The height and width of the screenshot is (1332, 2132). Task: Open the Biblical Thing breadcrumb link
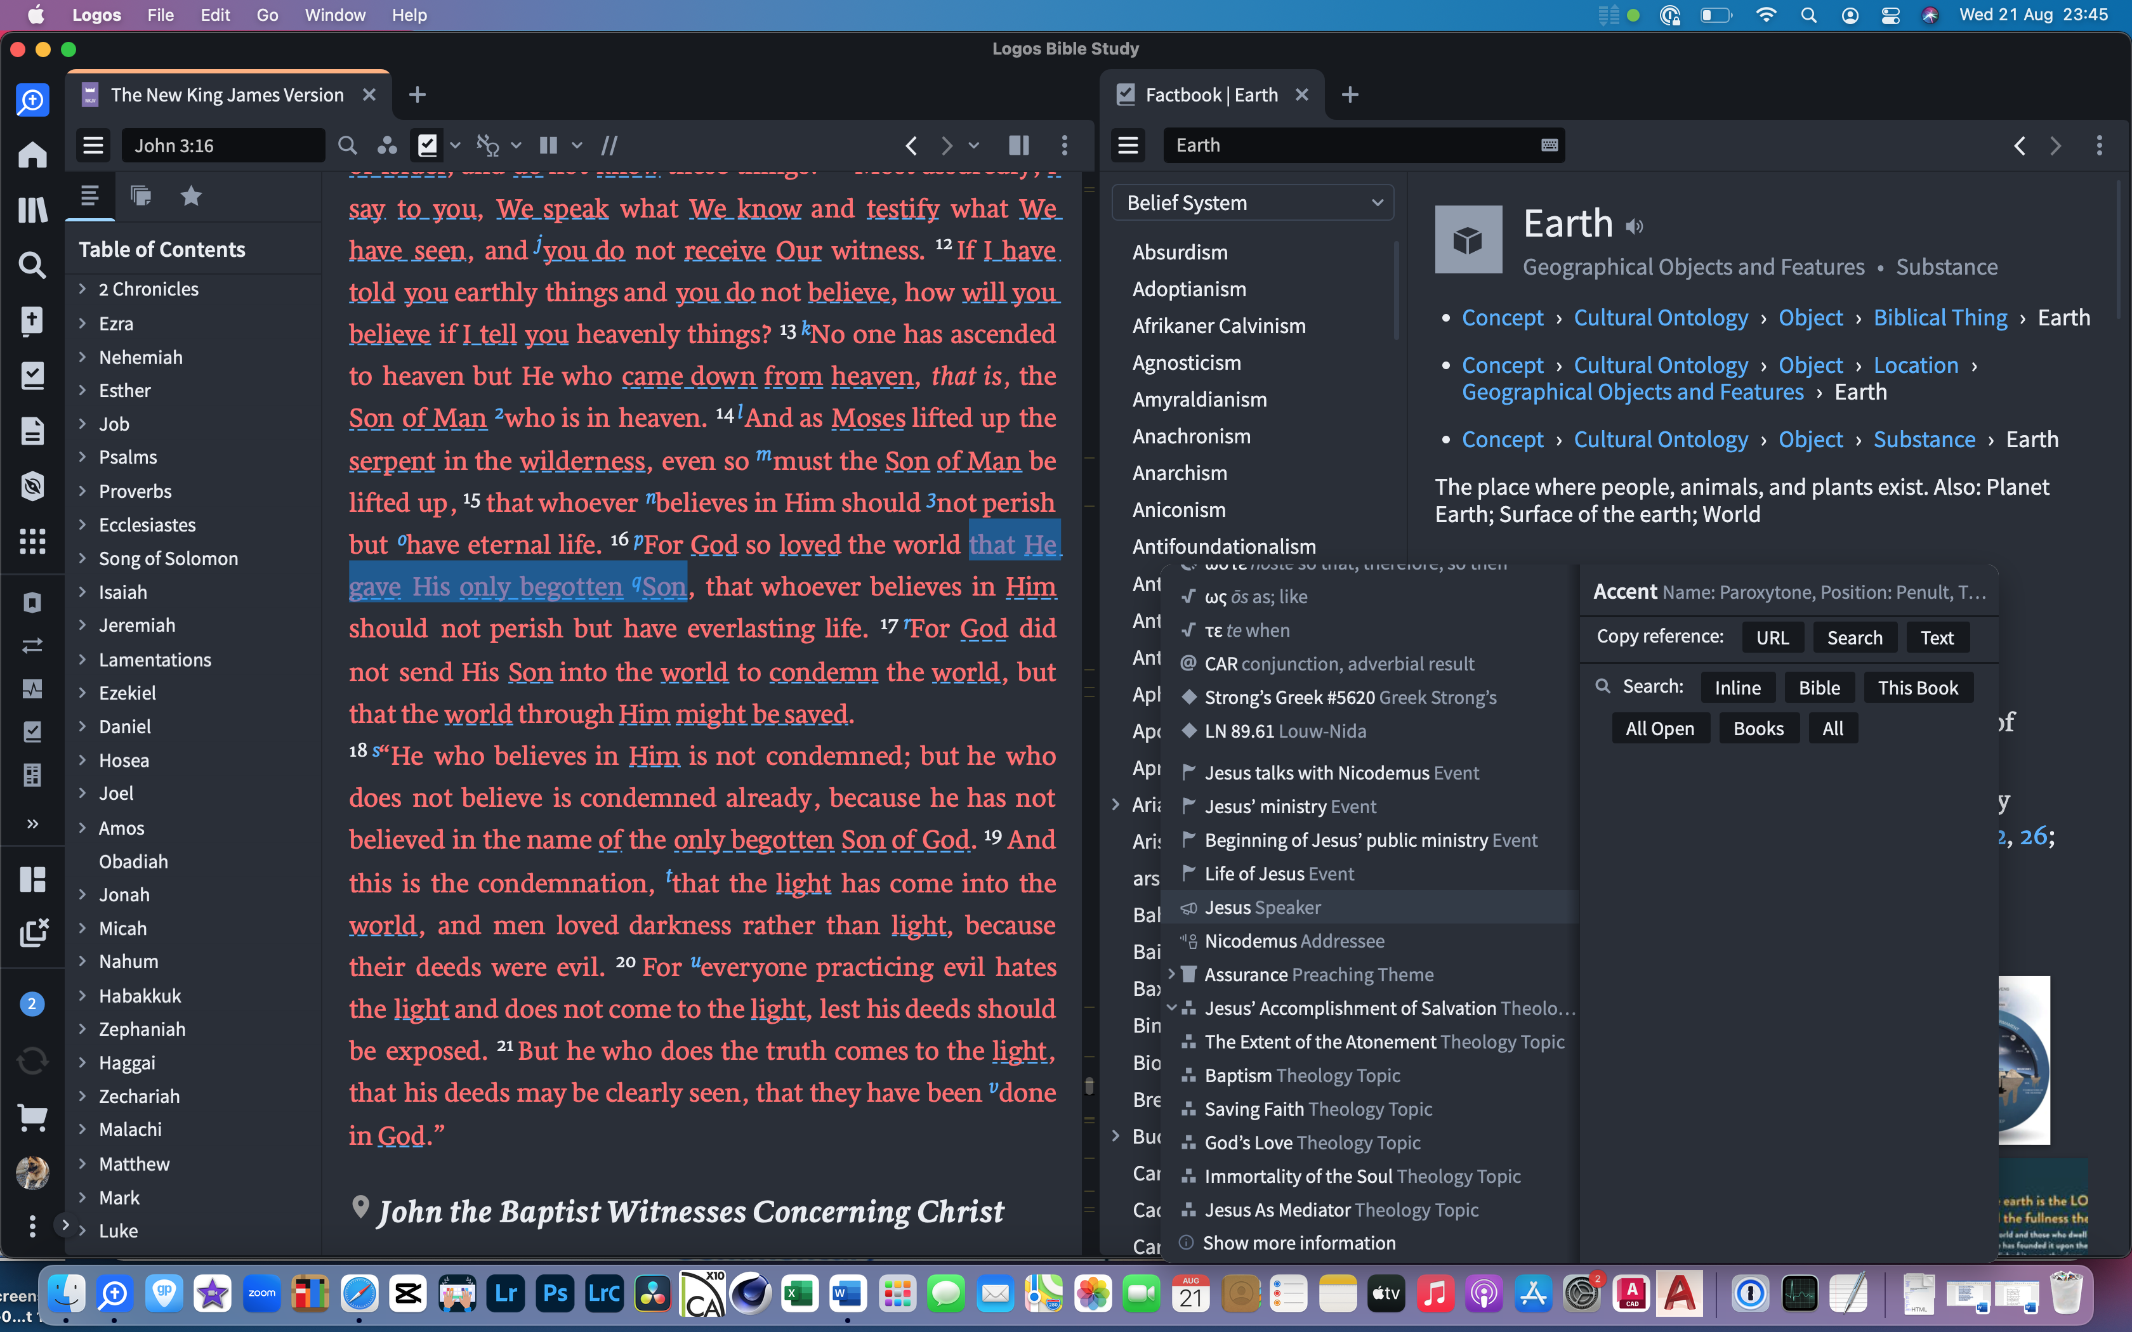(x=1940, y=317)
